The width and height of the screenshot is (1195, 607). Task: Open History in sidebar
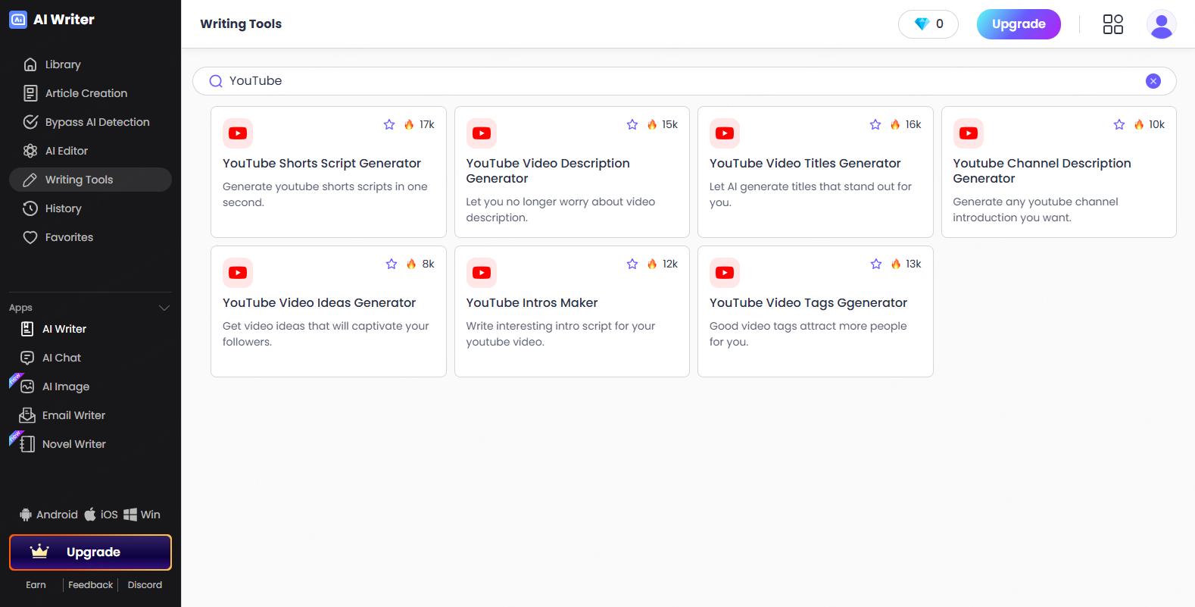point(90,208)
